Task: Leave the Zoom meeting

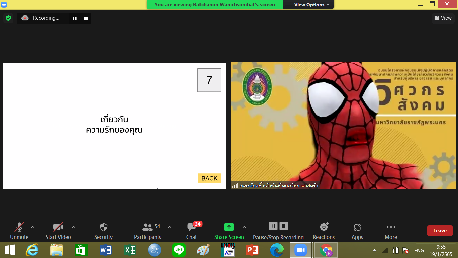Action: click(440, 231)
